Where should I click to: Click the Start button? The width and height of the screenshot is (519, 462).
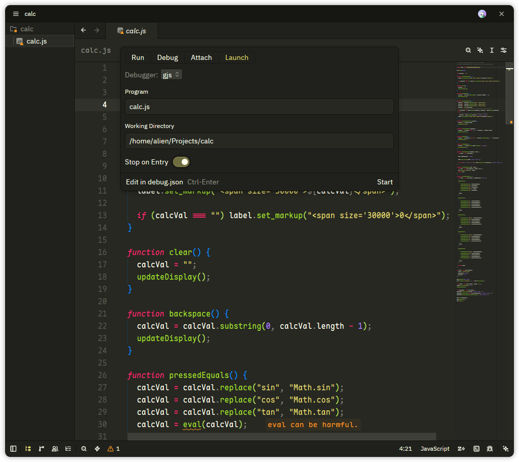[x=384, y=182]
